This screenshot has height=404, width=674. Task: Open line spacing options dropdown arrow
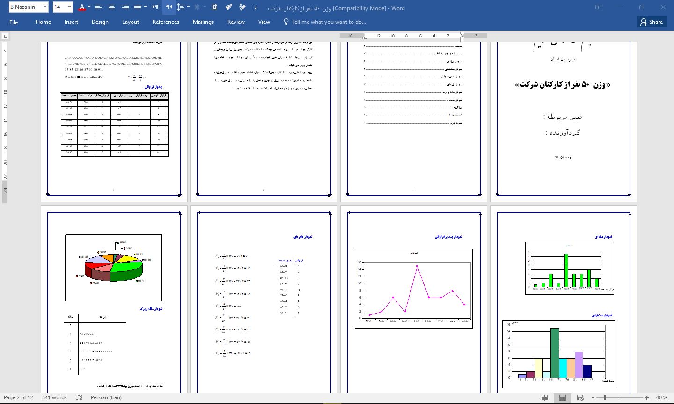tap(188, 7)
